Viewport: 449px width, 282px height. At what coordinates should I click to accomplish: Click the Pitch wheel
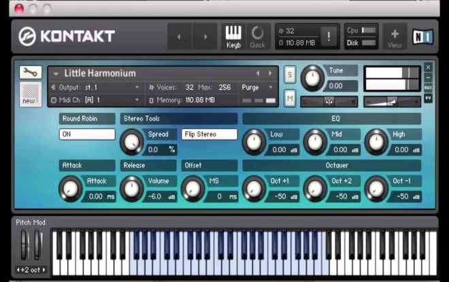click(24, 246)
